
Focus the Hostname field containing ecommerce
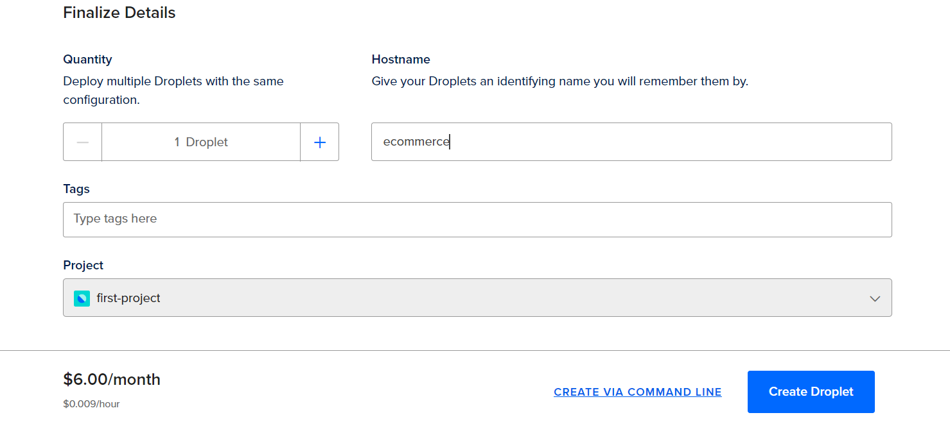coord(631,142)
